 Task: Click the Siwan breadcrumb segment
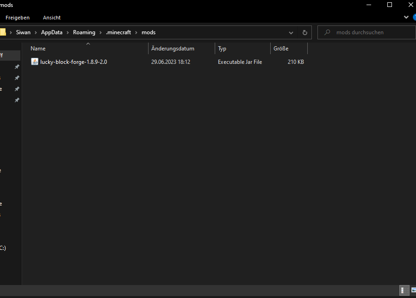(23, 32)
